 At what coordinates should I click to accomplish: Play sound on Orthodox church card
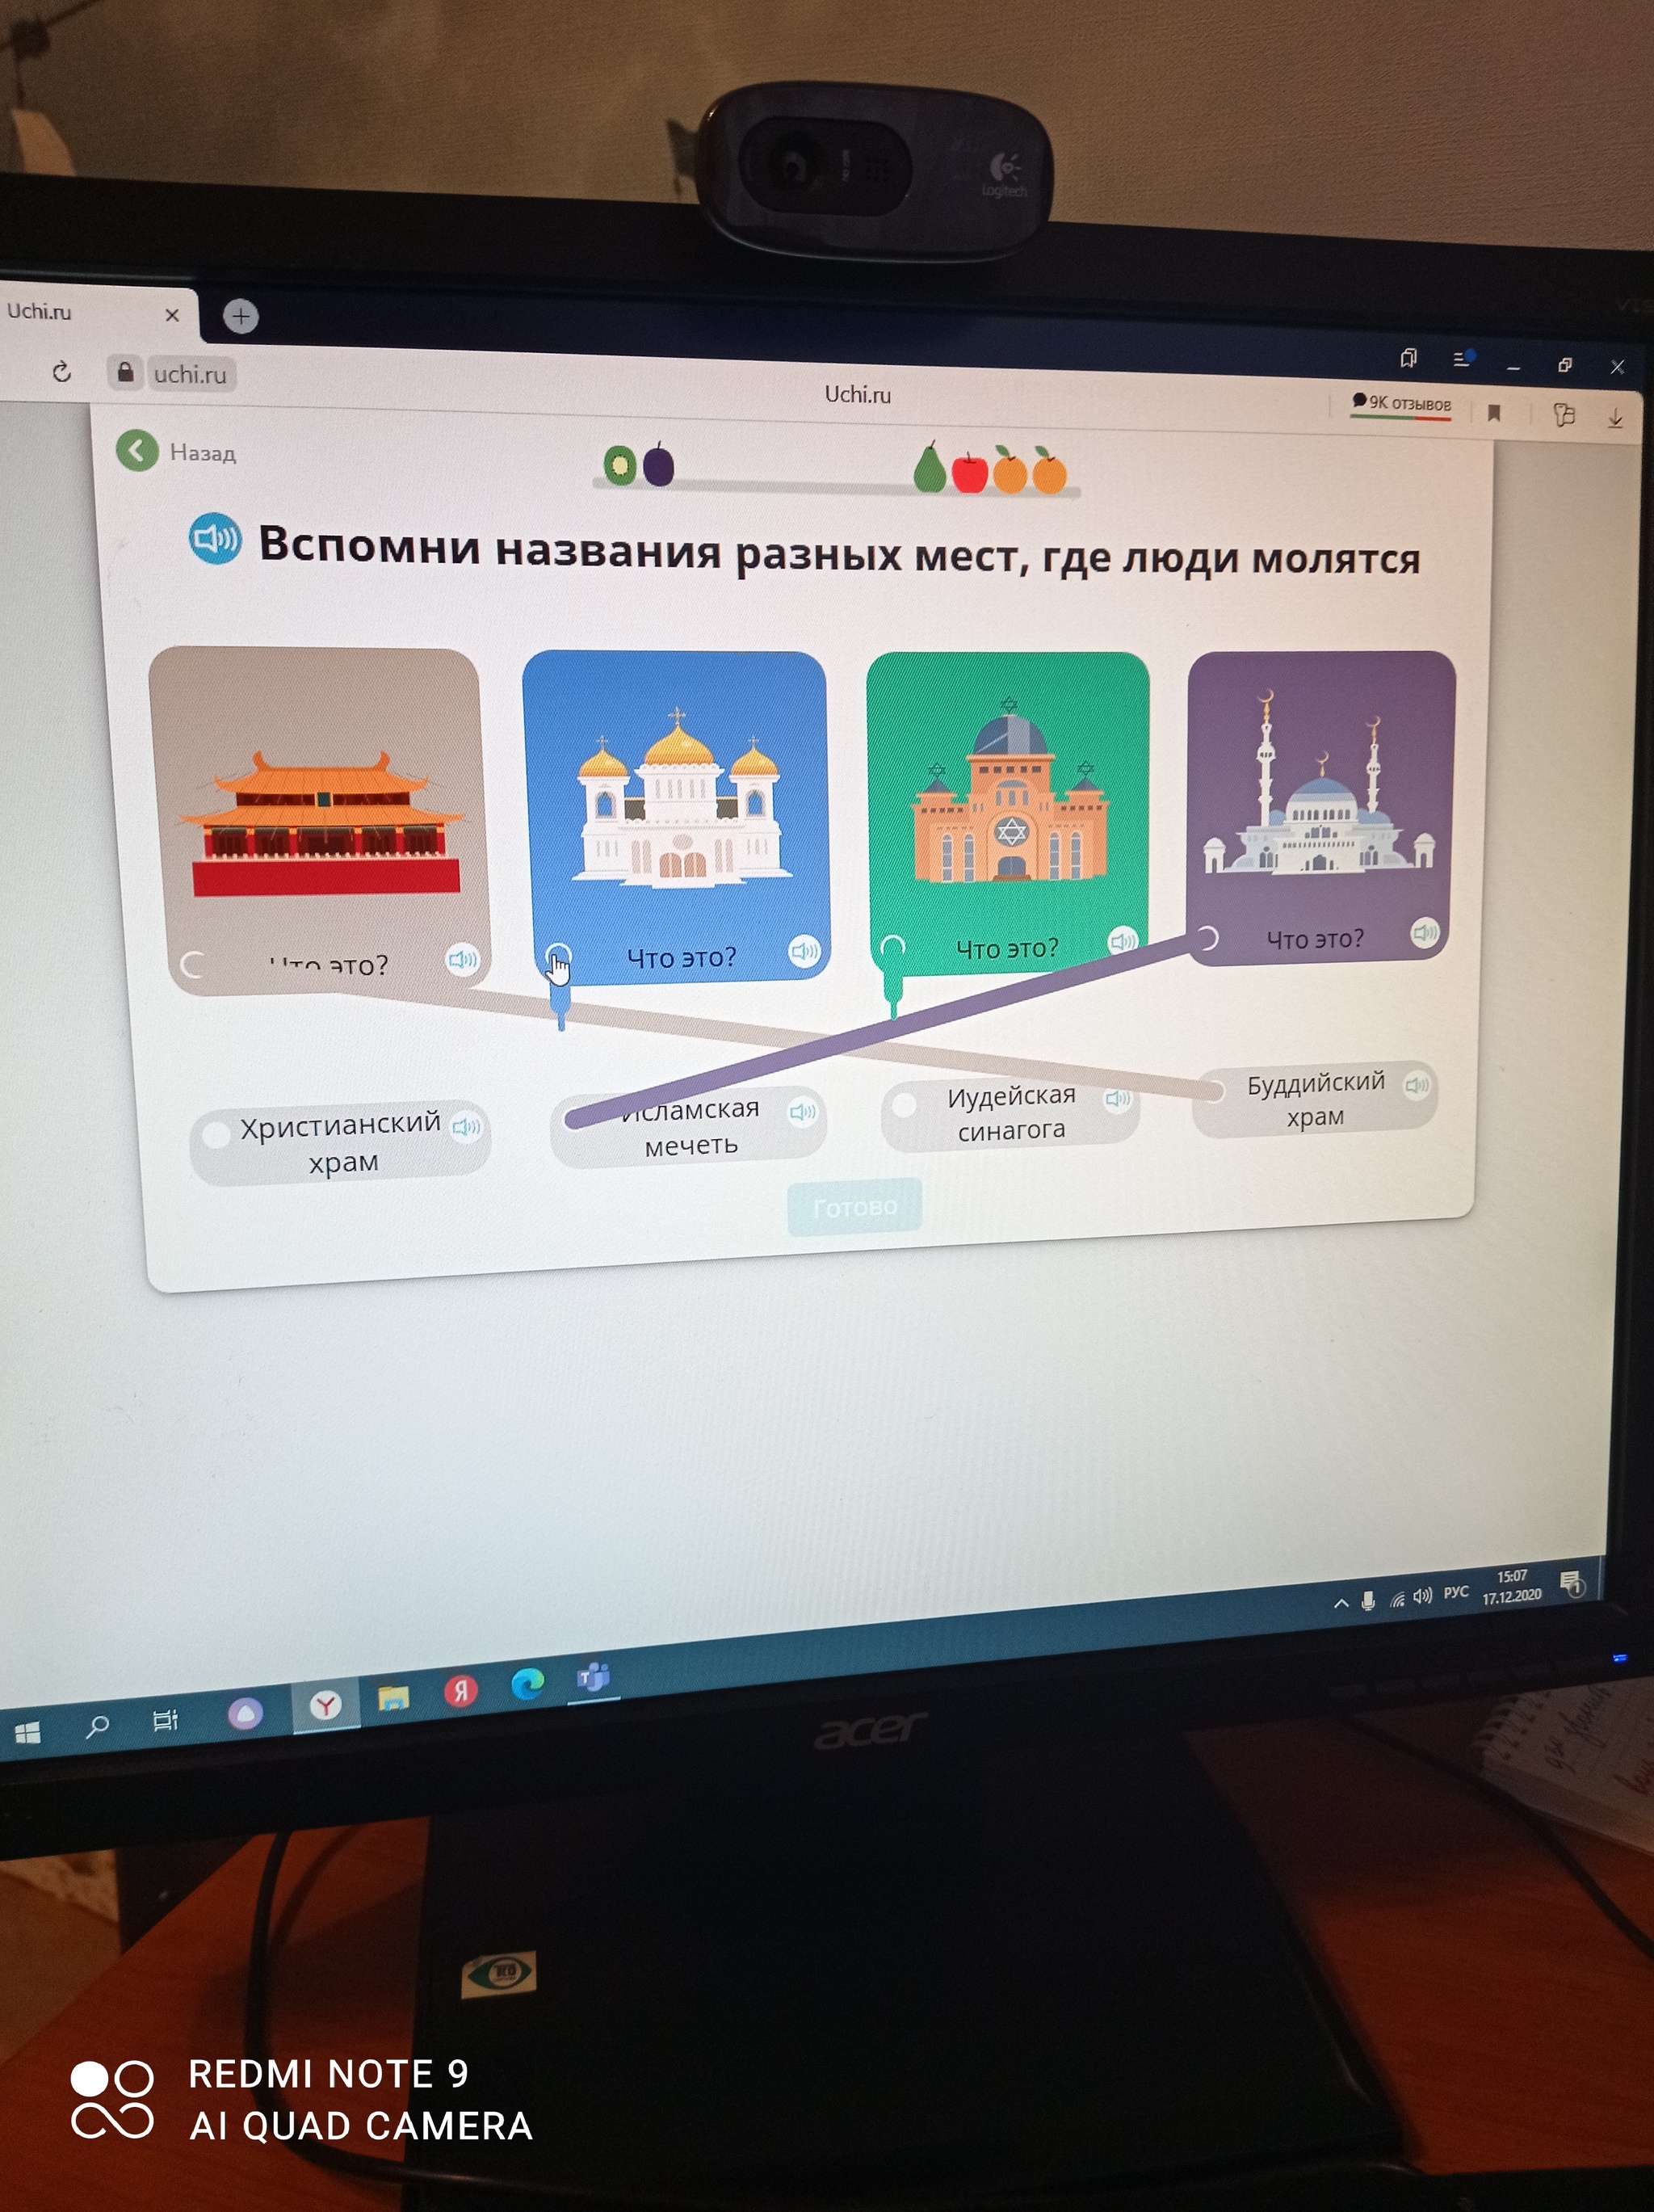[x=804, y=950]
